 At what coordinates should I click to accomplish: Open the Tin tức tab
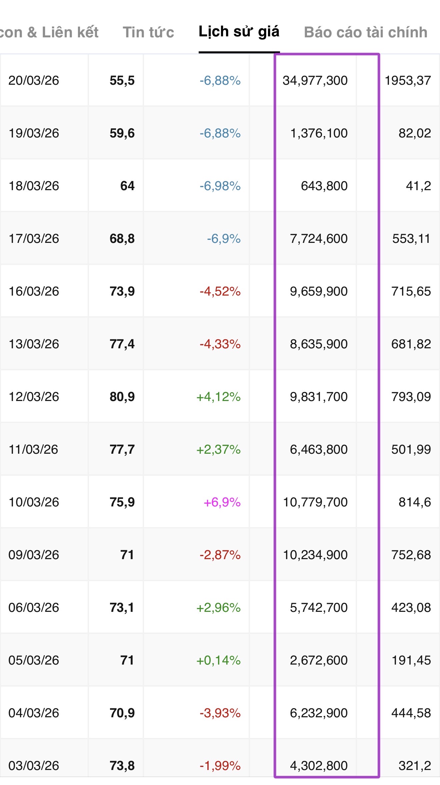click(x=148, y=32)
